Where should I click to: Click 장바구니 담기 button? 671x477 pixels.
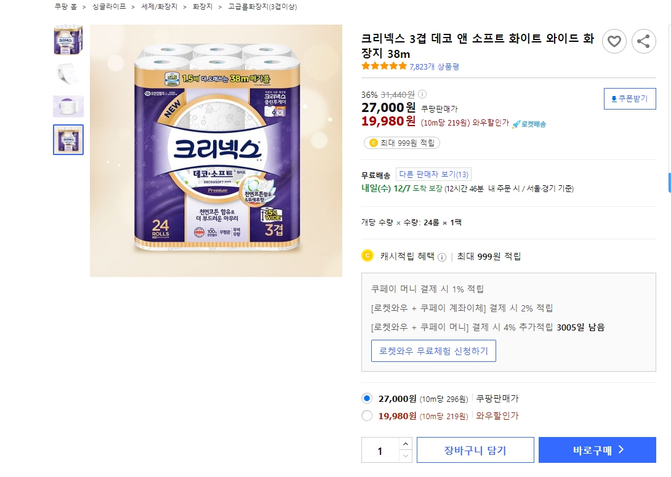pyautogui.click(x=475, y=450)
